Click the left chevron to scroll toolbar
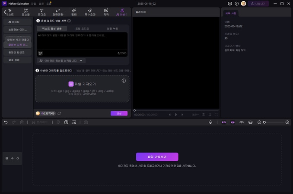293x194 pixels. (5, 12)
